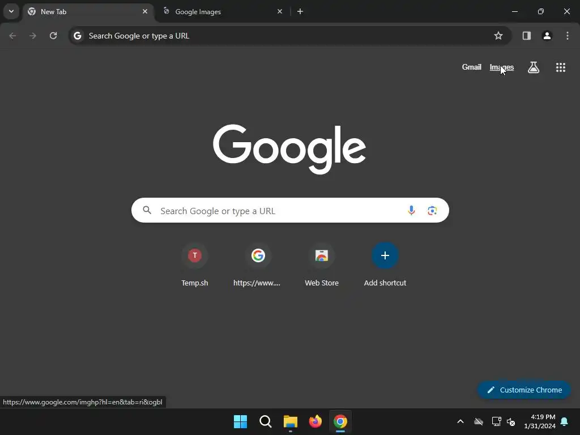Open the Chrome profile icon

(x=547, y=36)
